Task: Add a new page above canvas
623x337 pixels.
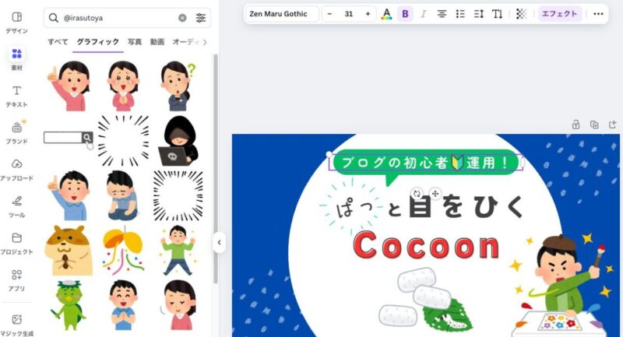Action: pyautogui.click(x=612, y=125)
